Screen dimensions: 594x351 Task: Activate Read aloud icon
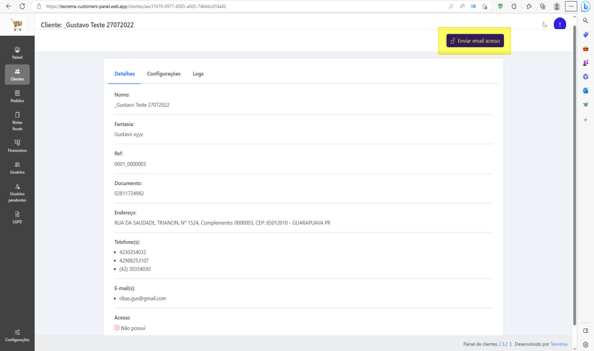click(462, 6)
